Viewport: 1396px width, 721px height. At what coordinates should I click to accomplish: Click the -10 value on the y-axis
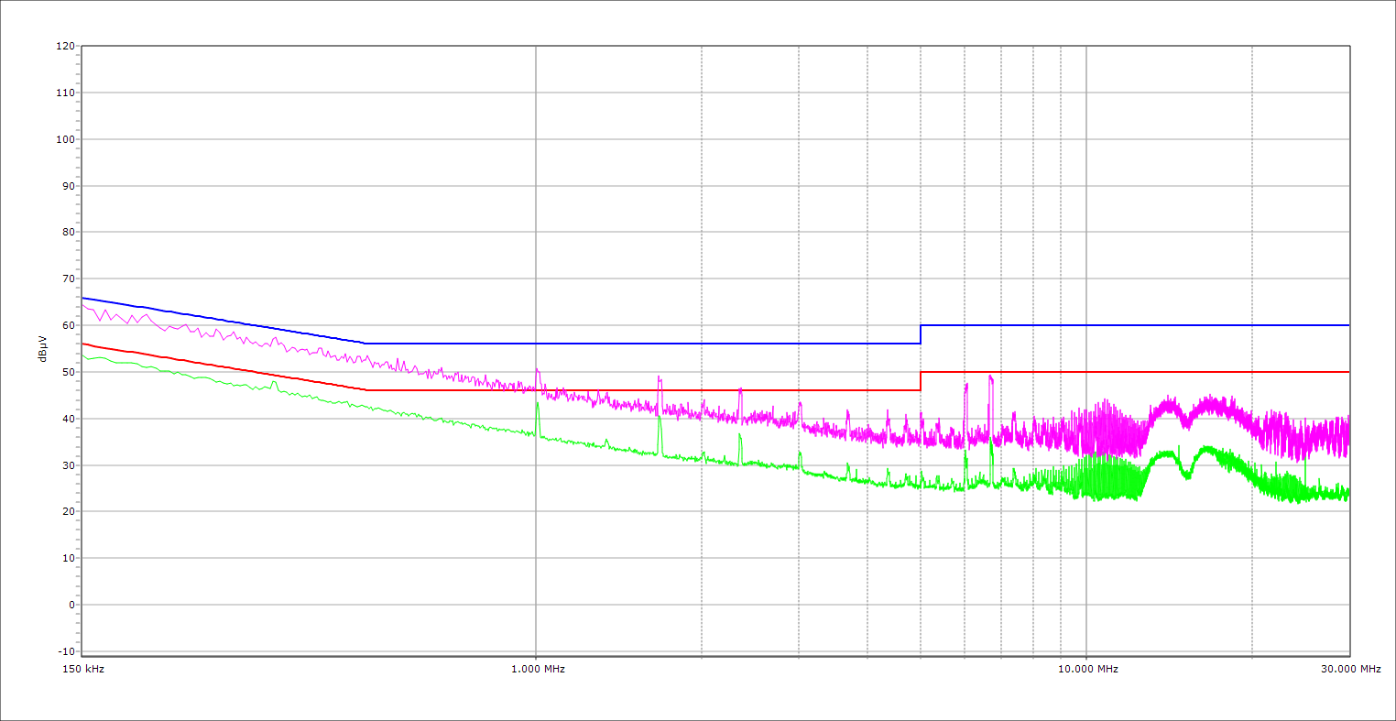65,651
